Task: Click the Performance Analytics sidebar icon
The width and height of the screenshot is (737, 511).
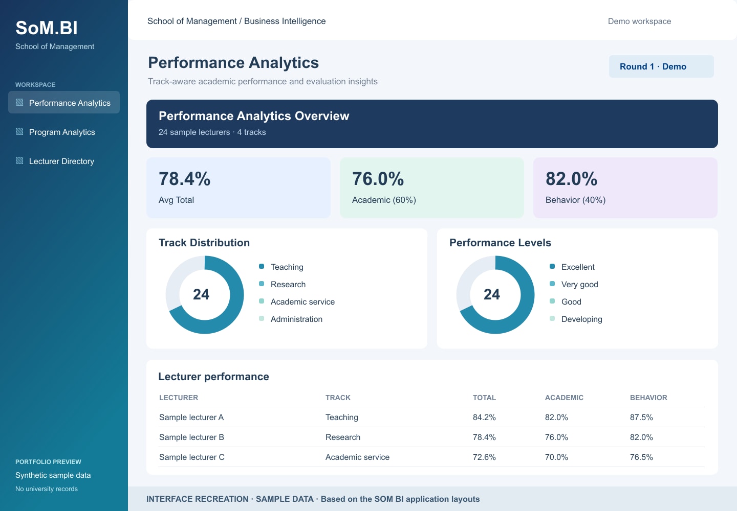Action: [19, 102]
